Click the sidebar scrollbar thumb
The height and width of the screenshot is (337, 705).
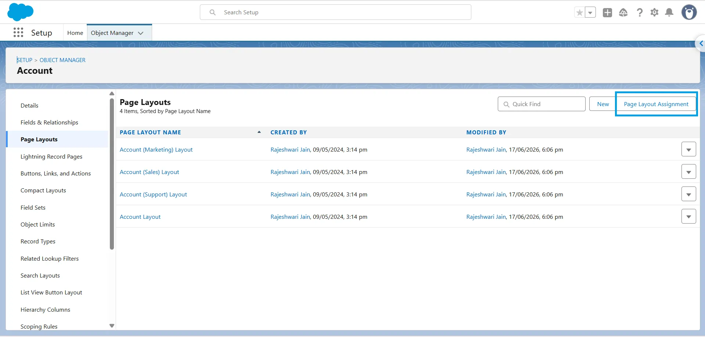pyautogui.click(x=112, y=174)
